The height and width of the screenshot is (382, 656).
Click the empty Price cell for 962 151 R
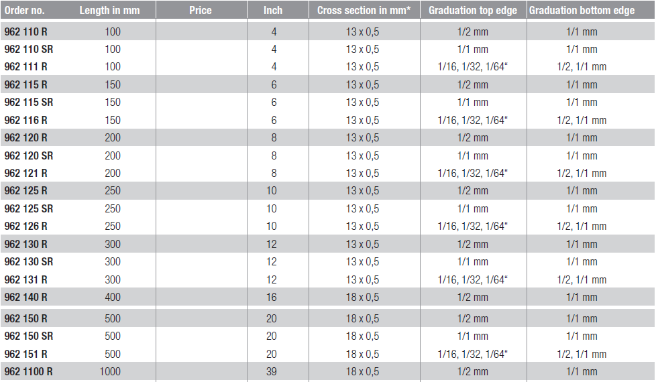(x=201, y=354)
